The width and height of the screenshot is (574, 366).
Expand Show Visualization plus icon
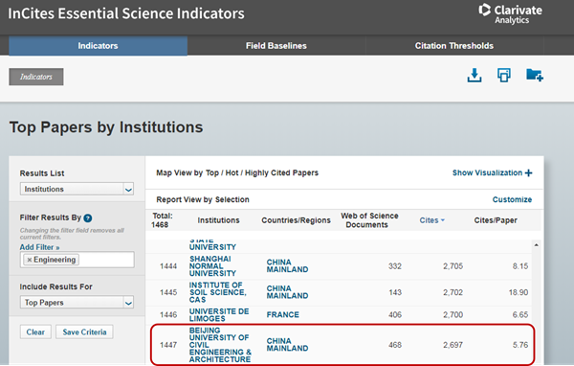(529, 173)
